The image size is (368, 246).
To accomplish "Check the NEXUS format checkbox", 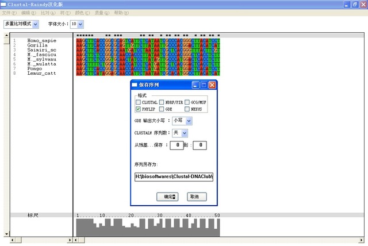I will (187, 109).
